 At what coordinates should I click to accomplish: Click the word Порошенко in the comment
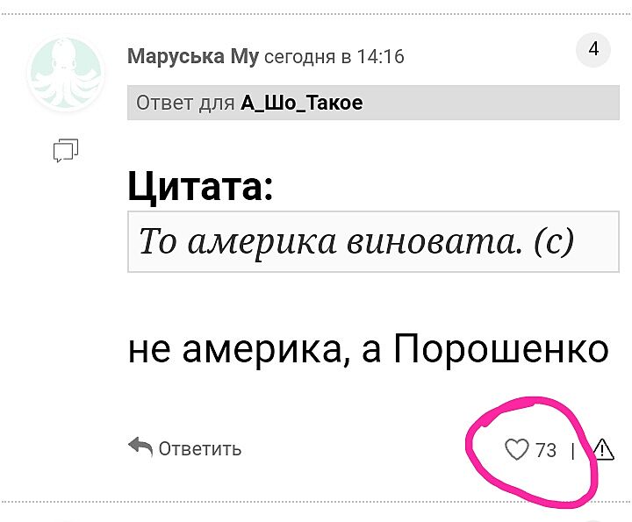pos(501,350)
